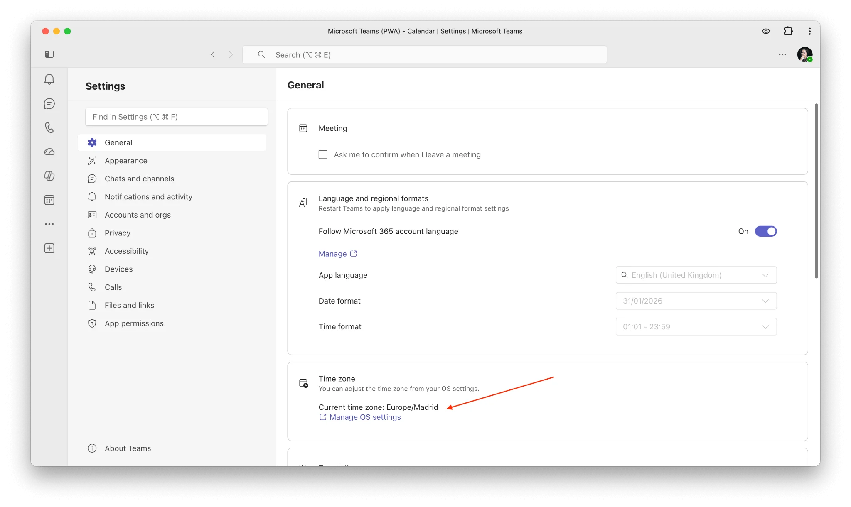Go back with the left arrow
The image size is (851, 507).
(213, 54)
